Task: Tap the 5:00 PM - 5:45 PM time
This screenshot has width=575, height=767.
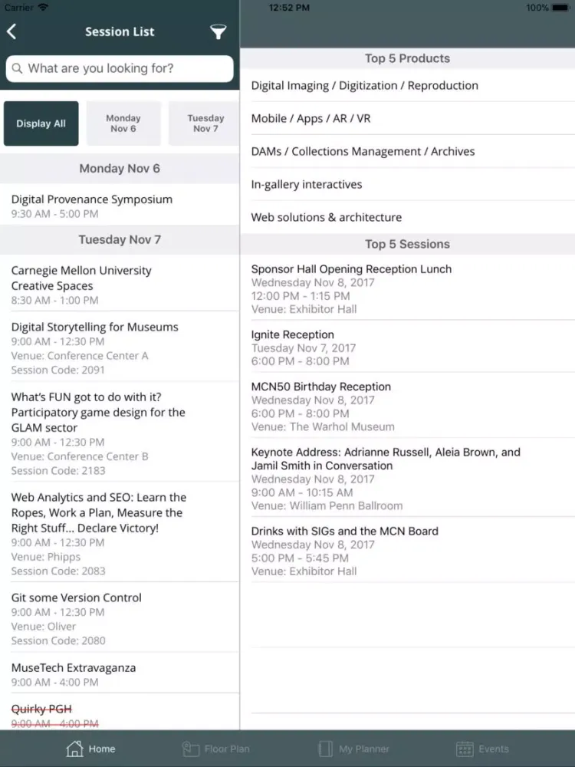Action: (301, 558)
